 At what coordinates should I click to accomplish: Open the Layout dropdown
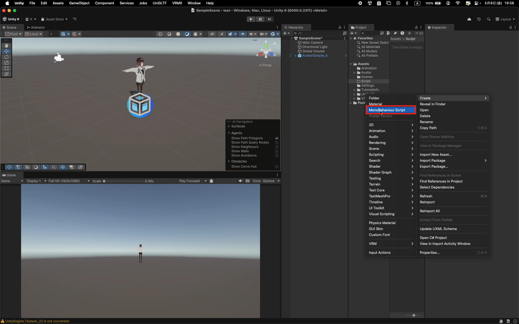click(505, 19)
